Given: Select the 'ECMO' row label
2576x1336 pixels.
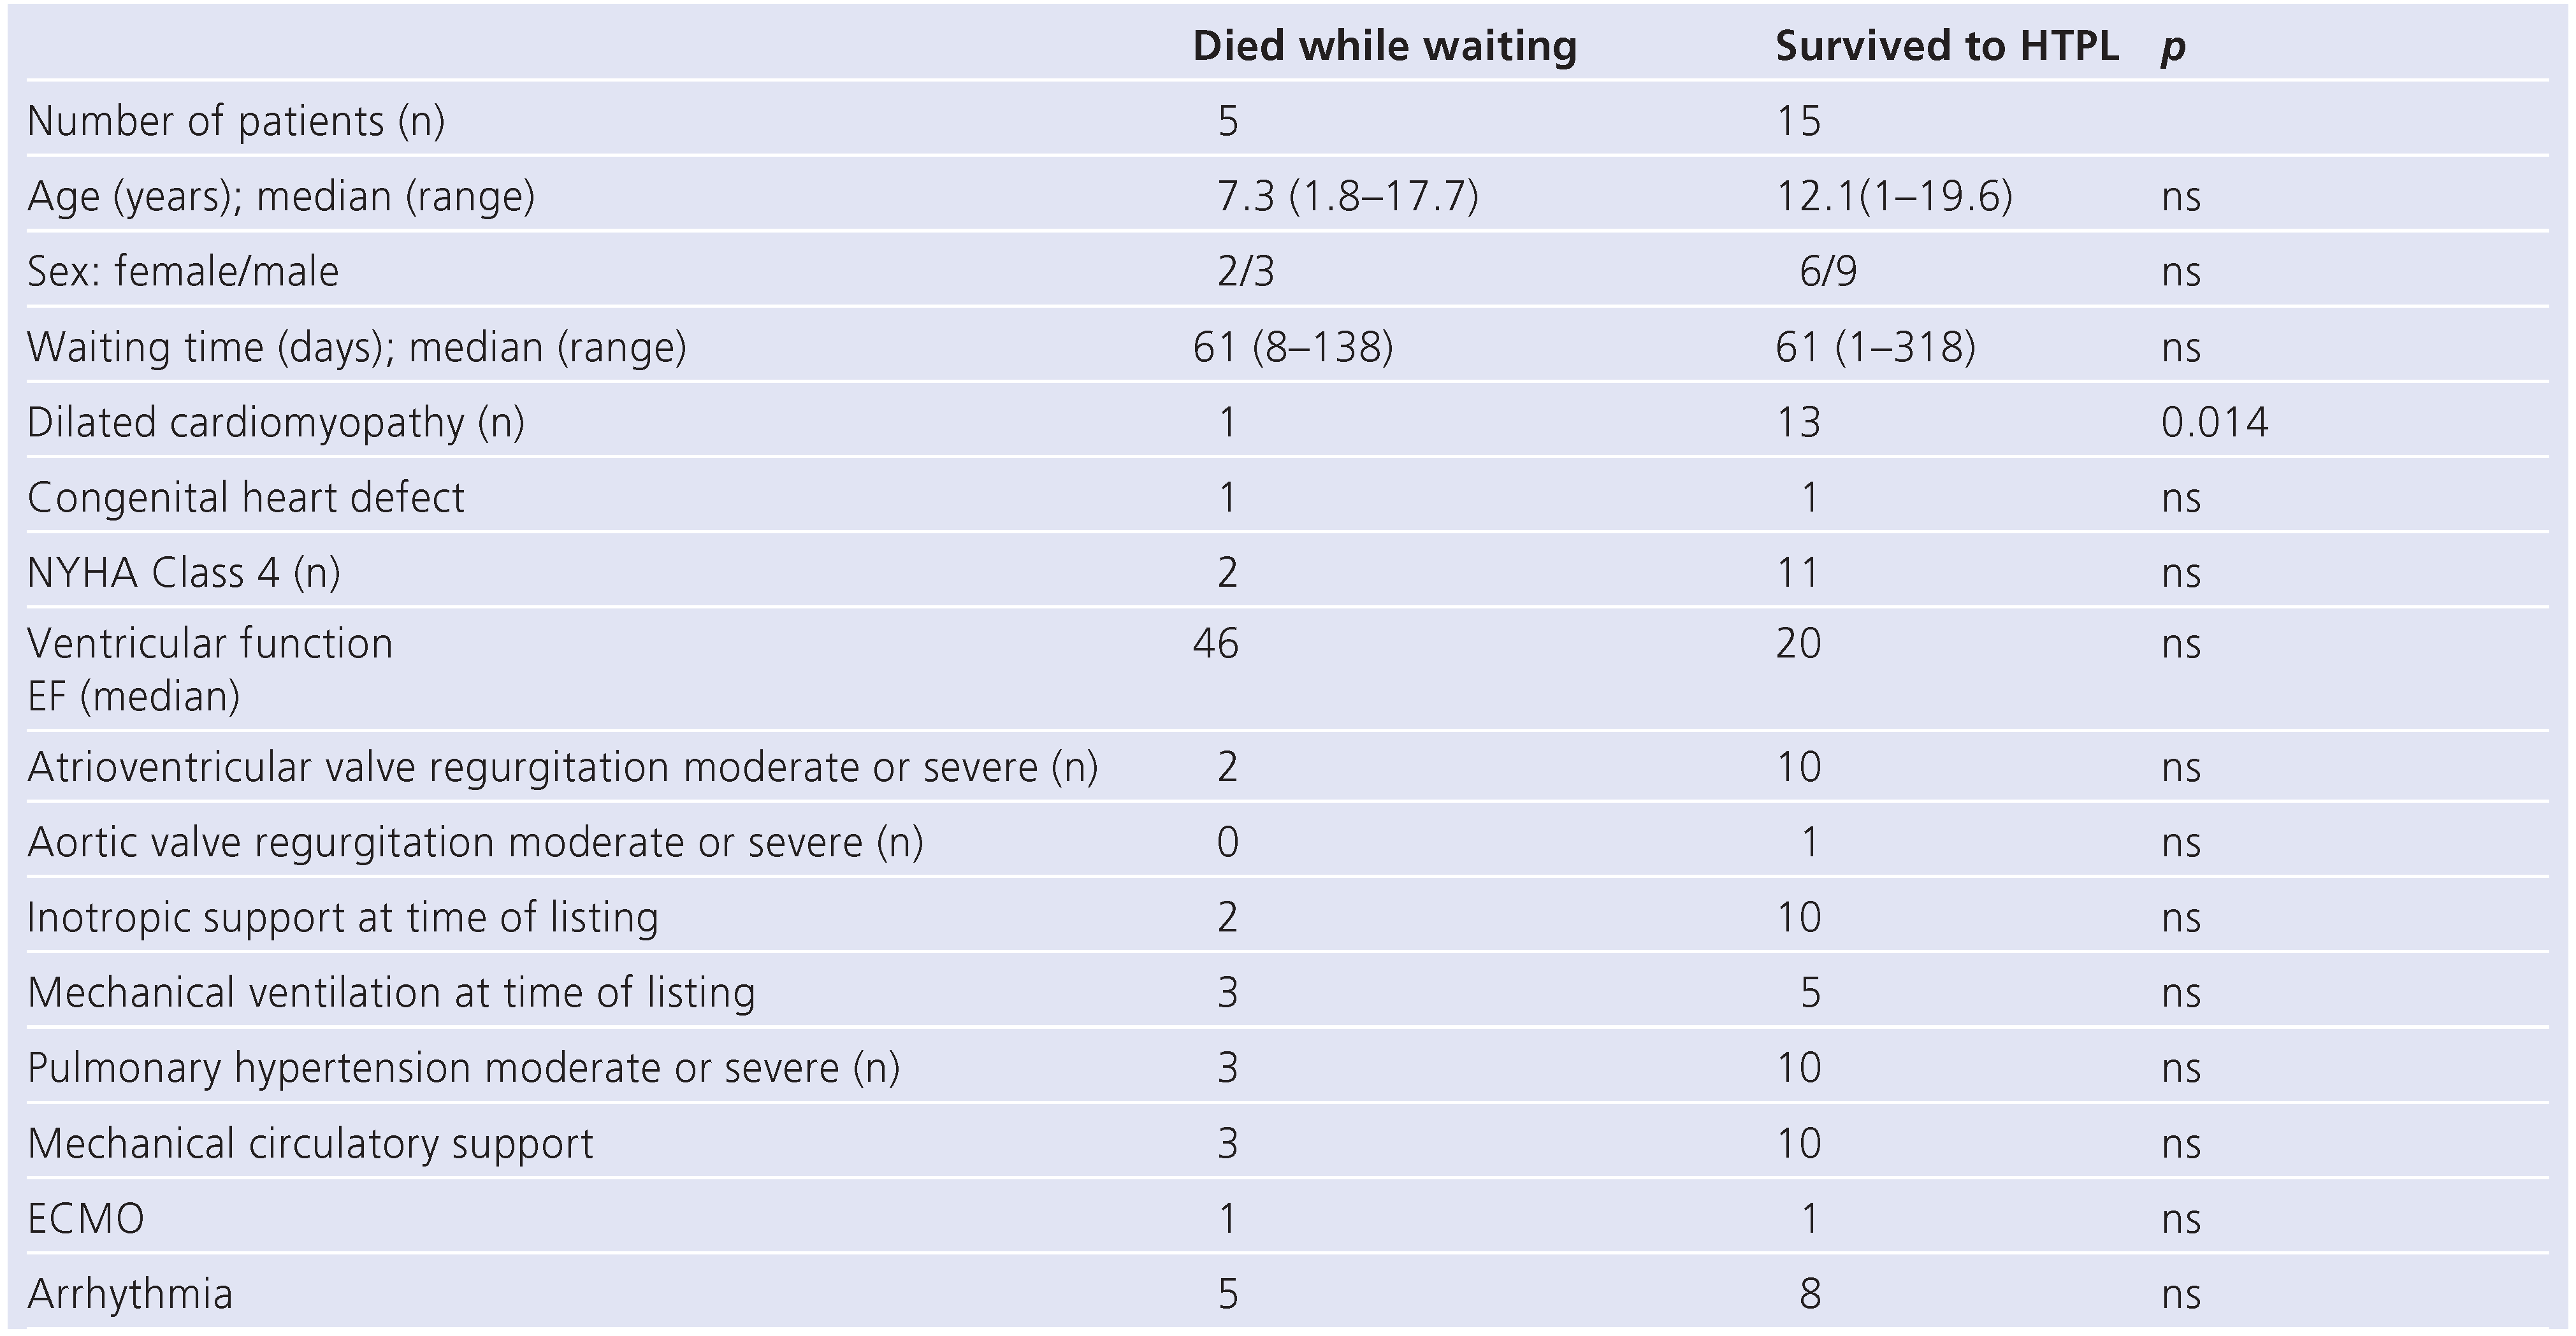Looking at the screenshot, I should 86,1219.
